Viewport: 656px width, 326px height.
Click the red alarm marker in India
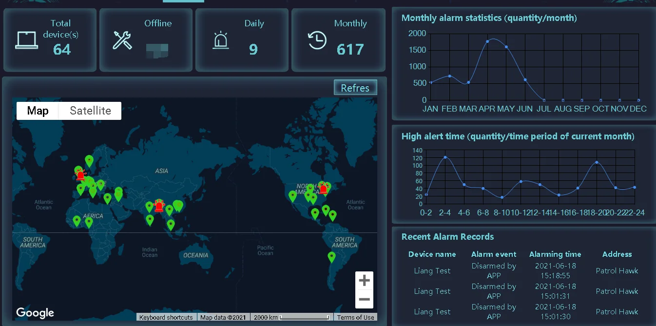[x=159, y=206]
